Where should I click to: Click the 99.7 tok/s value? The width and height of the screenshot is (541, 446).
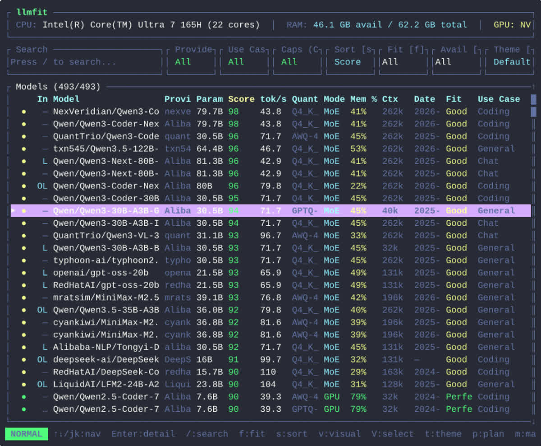pyautogui.click(x=270, y=360)
